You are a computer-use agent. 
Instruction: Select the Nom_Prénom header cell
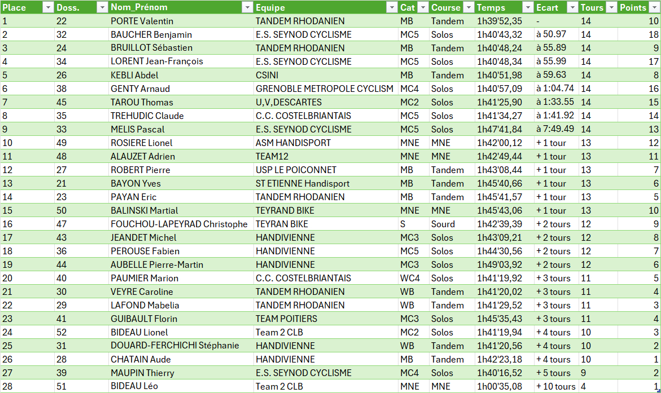pos(181,7)
